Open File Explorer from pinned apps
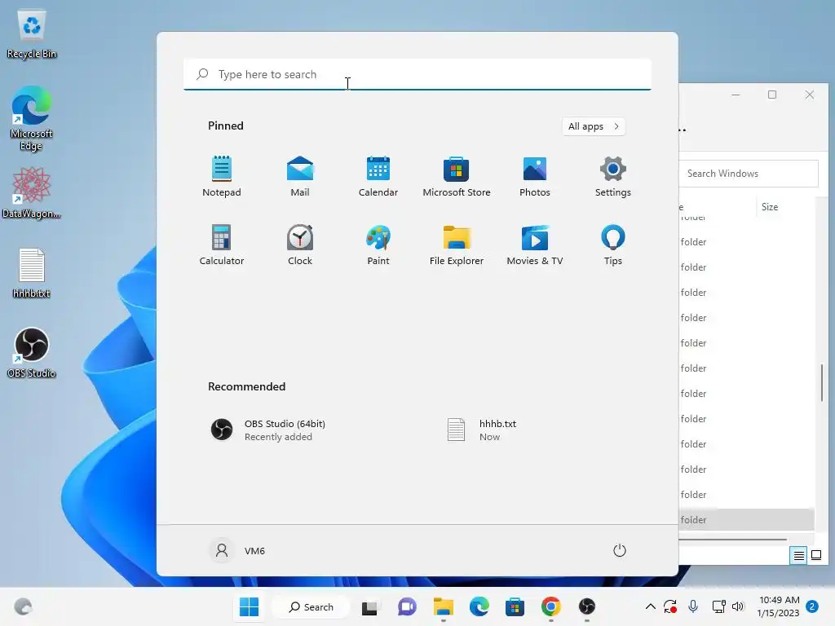The width and height of the screenshot is (835, 626). tap(457, 245)
